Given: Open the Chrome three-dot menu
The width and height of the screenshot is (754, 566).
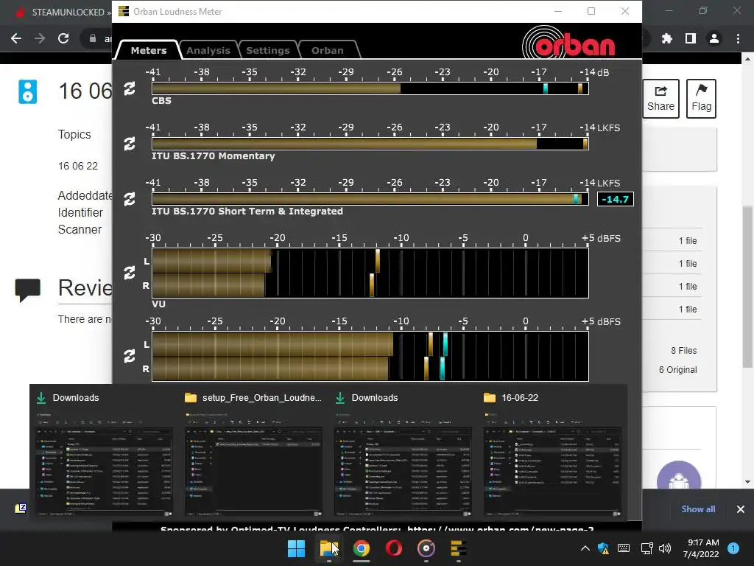Looking at the screenshot, I should click(738, 38).
